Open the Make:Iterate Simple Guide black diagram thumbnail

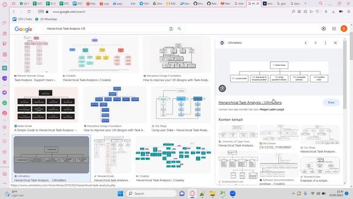pos(46,104)
